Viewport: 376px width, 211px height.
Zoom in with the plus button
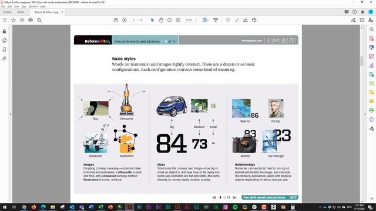click(x=178, y=21)
